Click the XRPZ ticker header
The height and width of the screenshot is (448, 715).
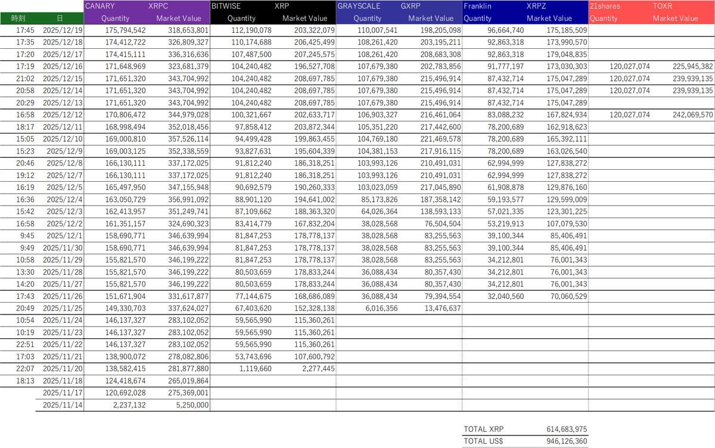[537, 6]
